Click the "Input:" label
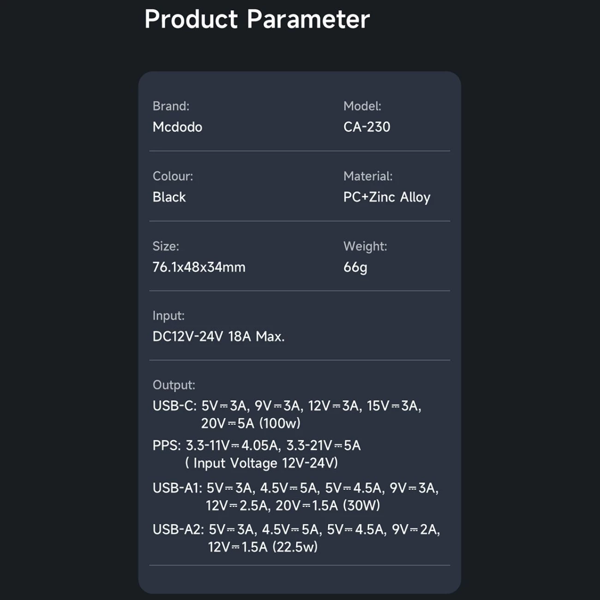 coord(168,316)
